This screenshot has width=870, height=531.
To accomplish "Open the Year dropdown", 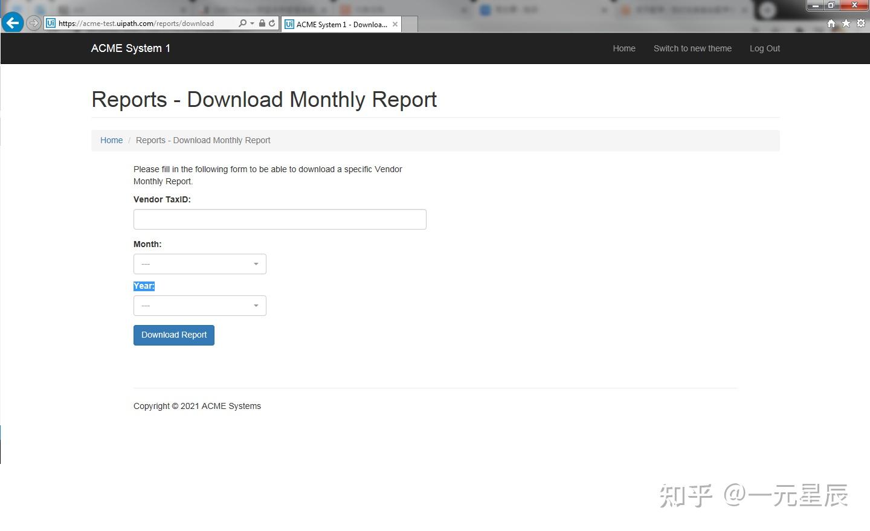I will (199, 306).
